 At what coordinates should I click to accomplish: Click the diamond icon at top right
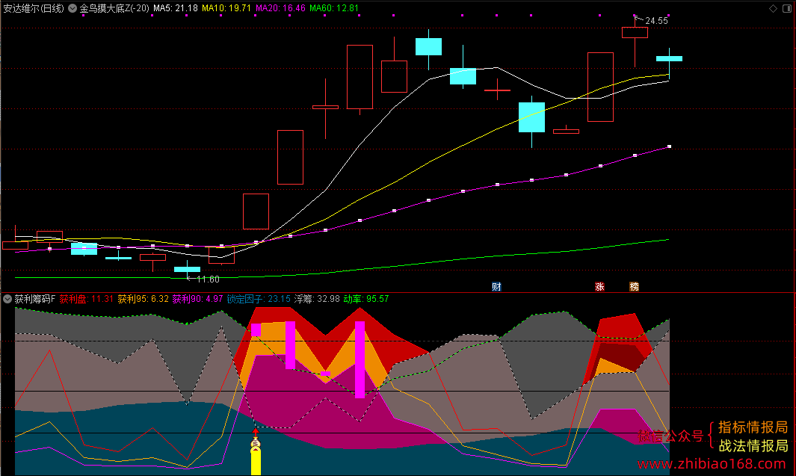(773, 9)
